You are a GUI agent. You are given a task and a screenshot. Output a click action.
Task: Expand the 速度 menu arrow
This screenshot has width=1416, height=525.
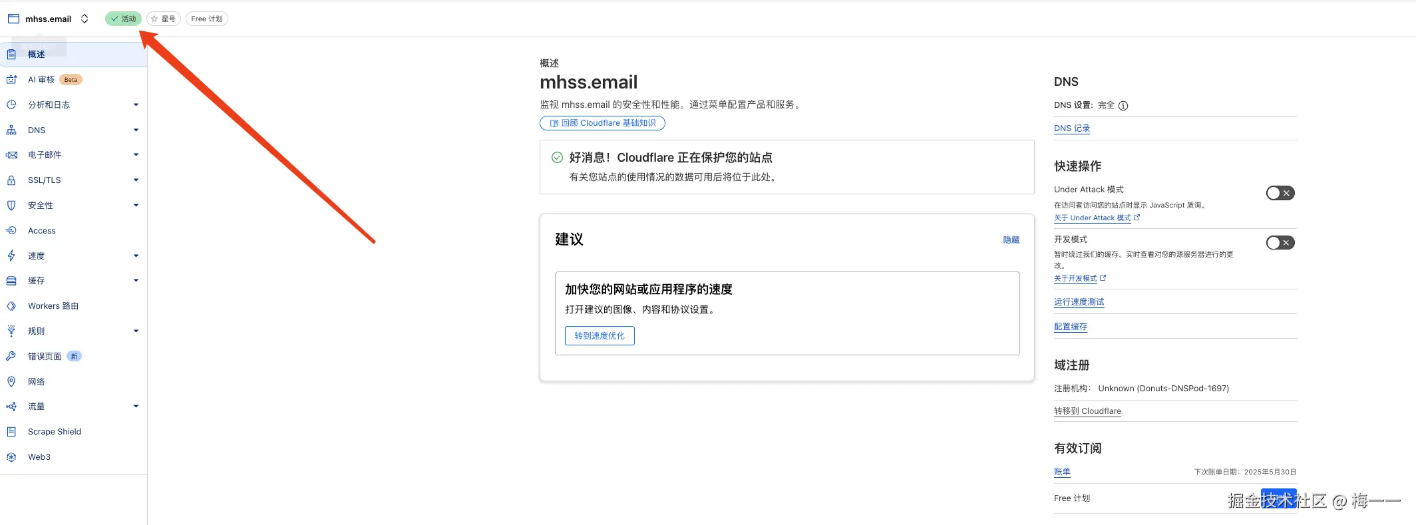[x=136, y=256]
